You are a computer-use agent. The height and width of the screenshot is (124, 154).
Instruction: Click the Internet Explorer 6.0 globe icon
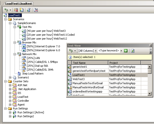pos(24,50)
